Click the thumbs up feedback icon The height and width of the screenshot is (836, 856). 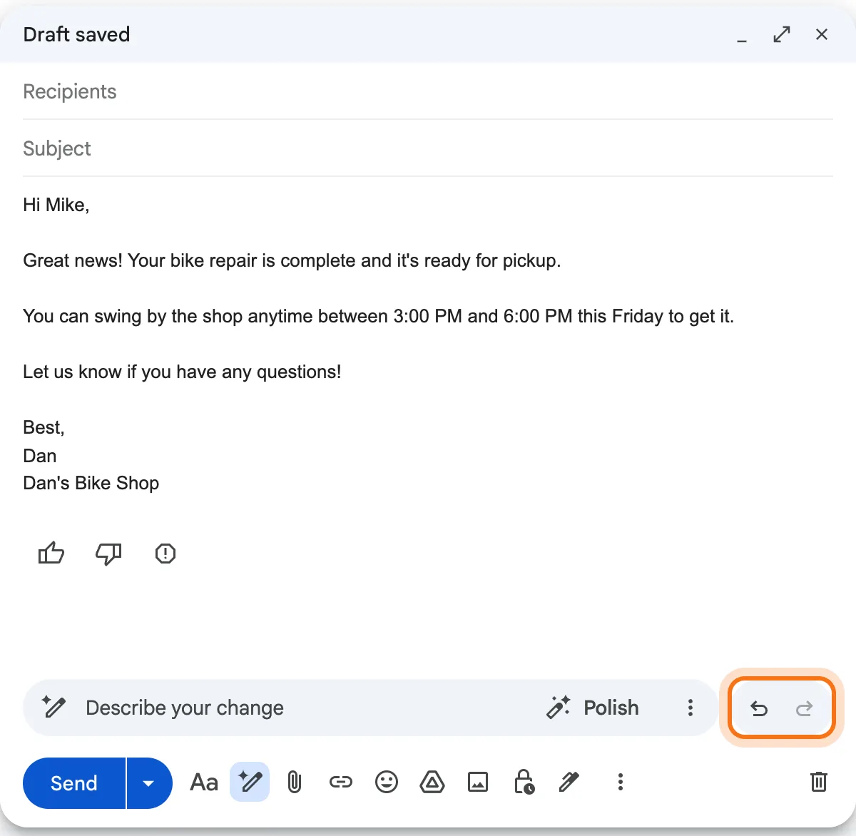click(51, 554)
